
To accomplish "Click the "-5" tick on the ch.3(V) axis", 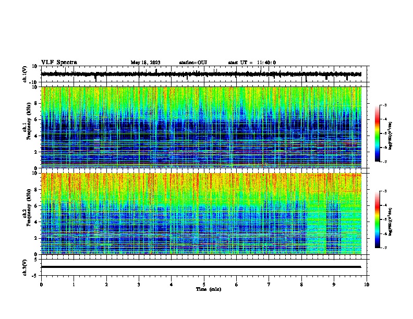I will click(x=35, y=276).
